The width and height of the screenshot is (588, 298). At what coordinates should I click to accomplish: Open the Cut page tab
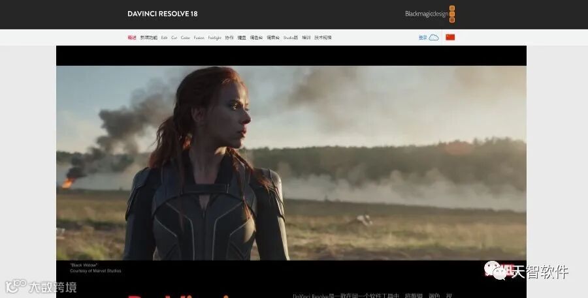(x=174, y=37)
